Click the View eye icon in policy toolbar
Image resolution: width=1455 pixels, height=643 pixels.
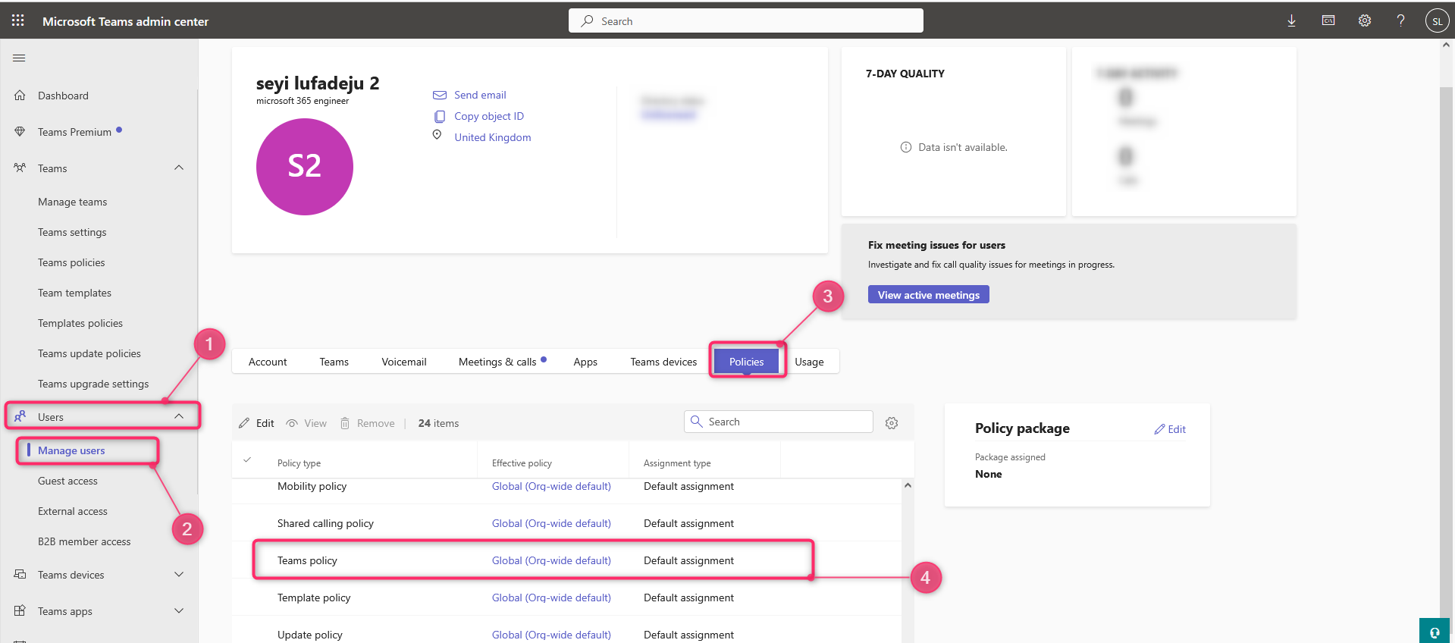click(292, 423)
